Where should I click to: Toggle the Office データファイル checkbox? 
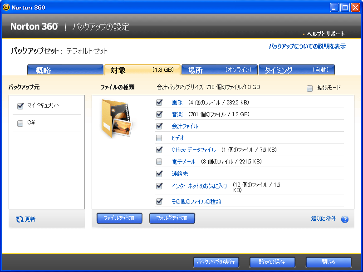[159, 149]
